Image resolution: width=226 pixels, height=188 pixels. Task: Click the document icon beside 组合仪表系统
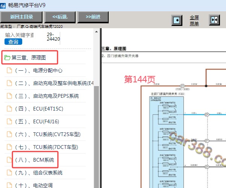point(9,173)
